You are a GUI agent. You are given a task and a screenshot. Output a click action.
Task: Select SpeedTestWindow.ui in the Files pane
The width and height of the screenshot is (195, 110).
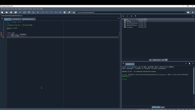(x=132, y=25)
